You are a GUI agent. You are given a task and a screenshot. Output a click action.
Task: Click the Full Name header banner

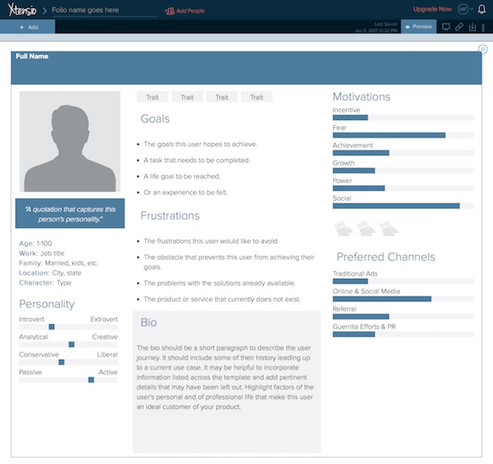pyautogui.click(x=246, y=68)
